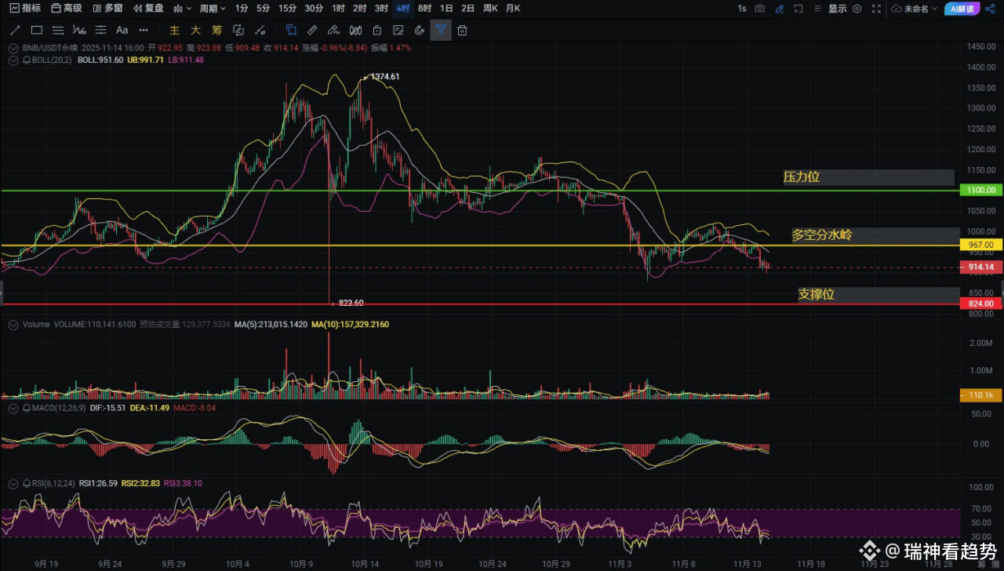Switch to the 1日 timeframe
1004x571 pixels.
click(x=446, y=9)
